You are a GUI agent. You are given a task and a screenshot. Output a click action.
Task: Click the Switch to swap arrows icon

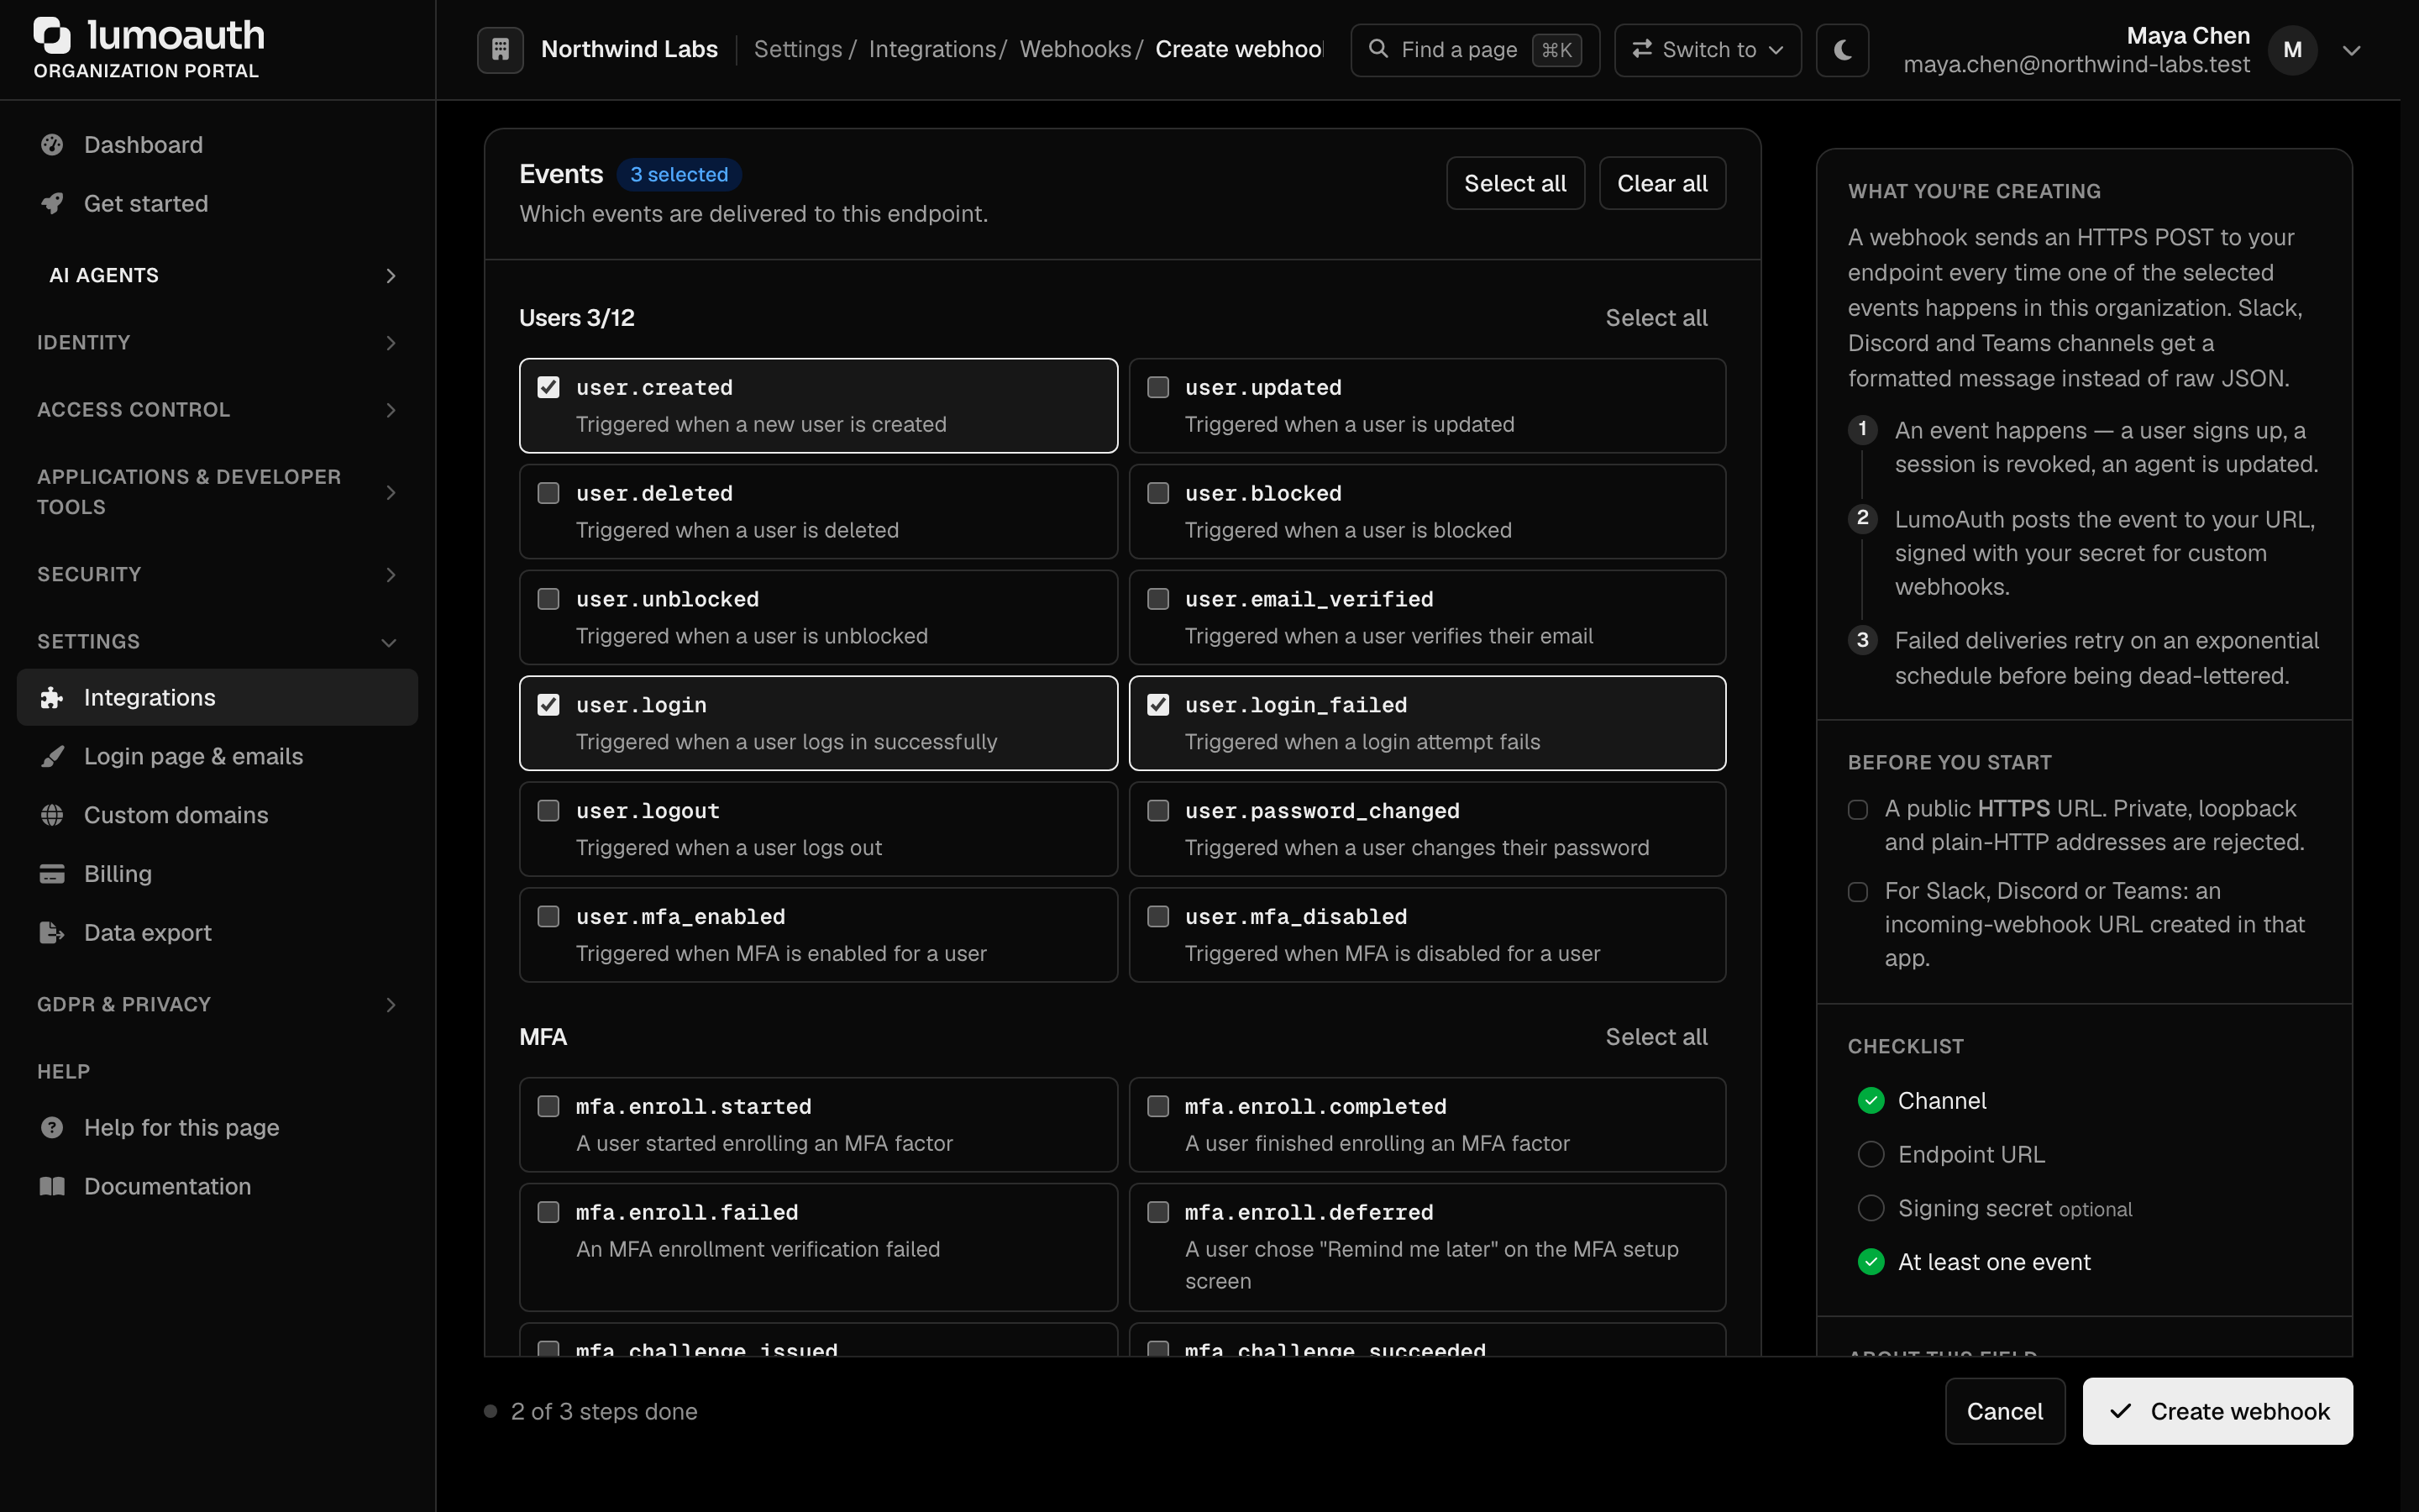(1641, 49)
